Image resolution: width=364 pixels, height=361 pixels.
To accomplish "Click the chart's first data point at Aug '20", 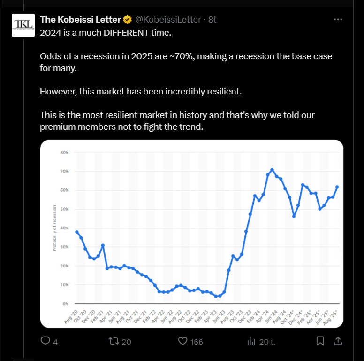I will 77,232.
